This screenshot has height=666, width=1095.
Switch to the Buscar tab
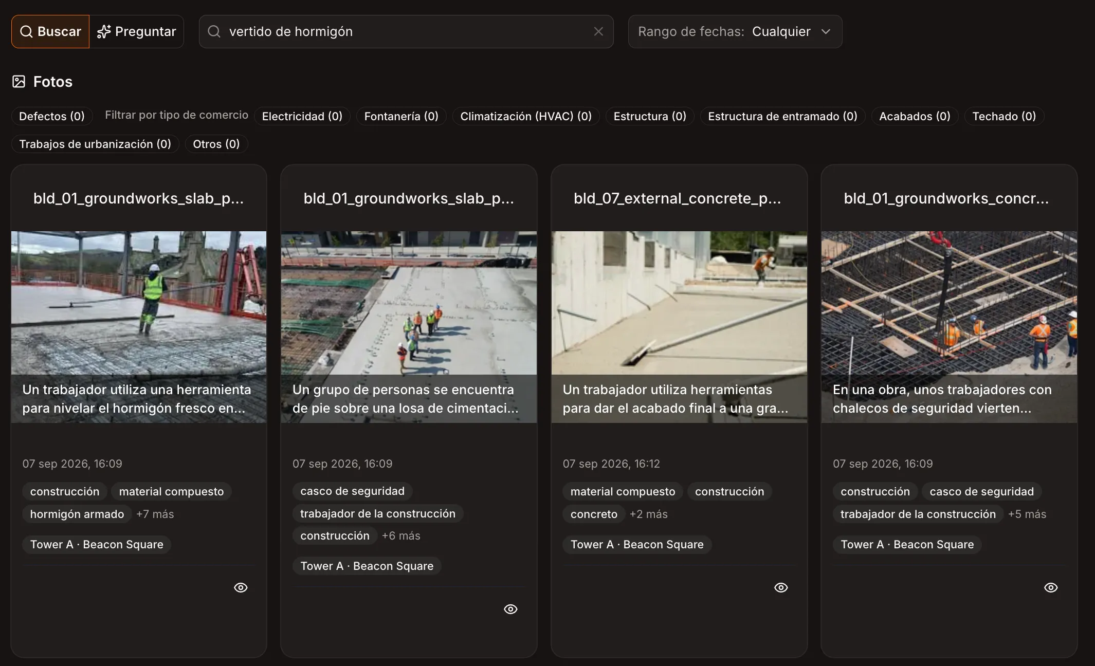coord(50,31)
